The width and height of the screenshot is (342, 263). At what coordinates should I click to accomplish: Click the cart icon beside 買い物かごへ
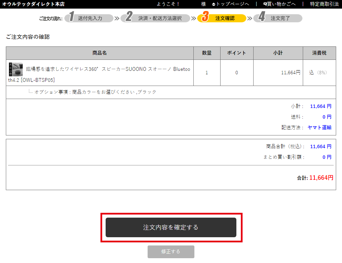265,4
